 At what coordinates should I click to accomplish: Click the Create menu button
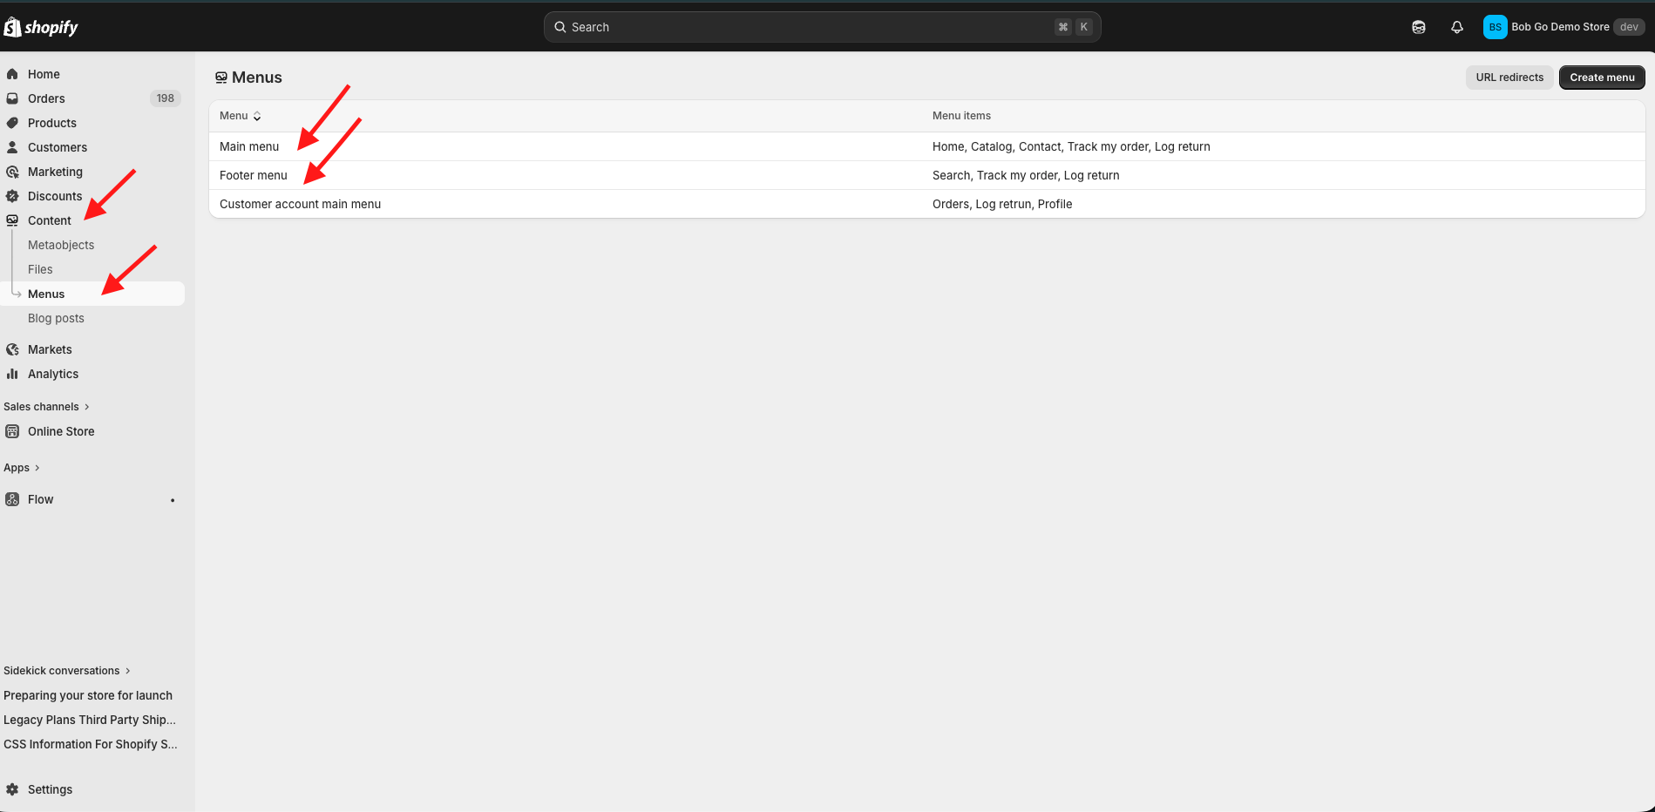(1601, 78)
